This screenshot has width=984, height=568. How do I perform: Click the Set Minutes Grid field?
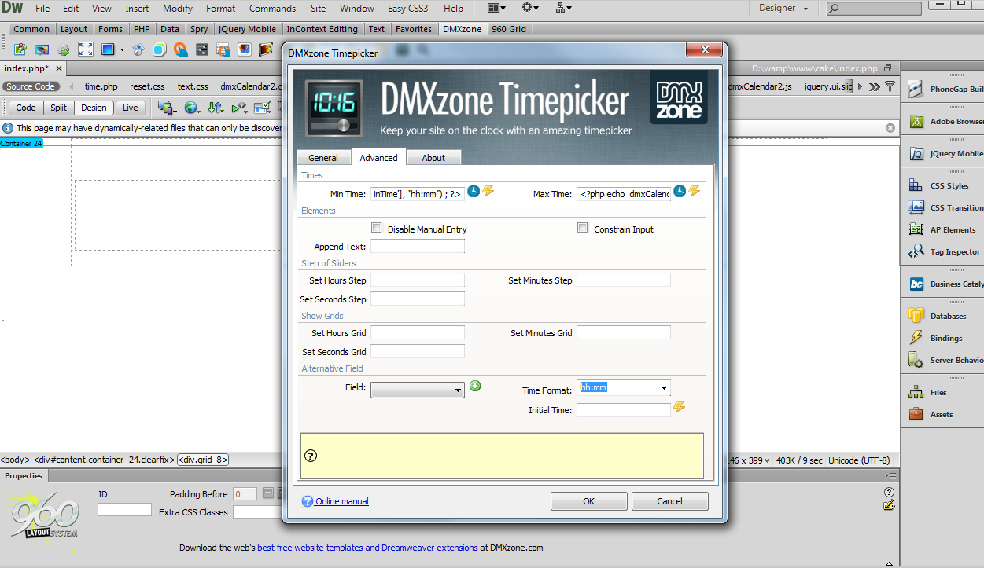pyautogui.click(x=624, y=333)
